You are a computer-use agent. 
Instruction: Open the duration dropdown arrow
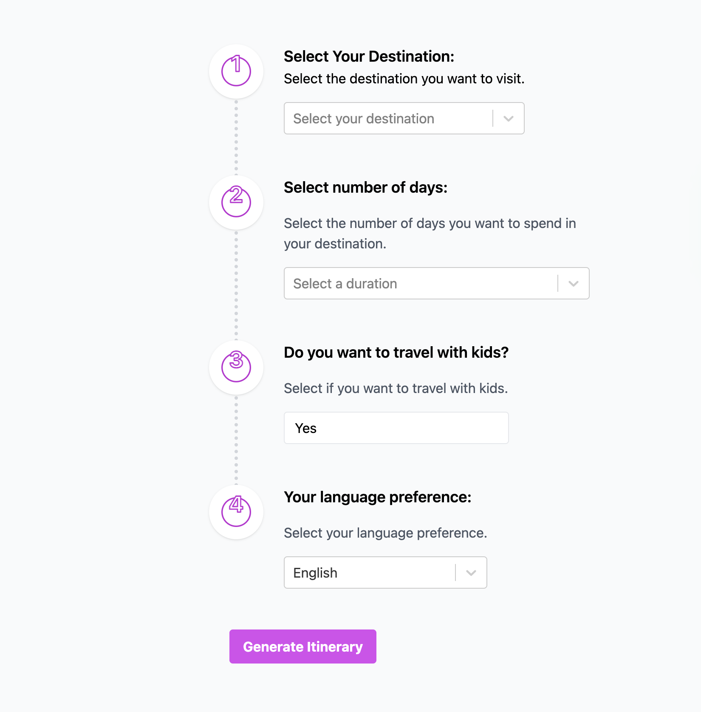(574, 284)
